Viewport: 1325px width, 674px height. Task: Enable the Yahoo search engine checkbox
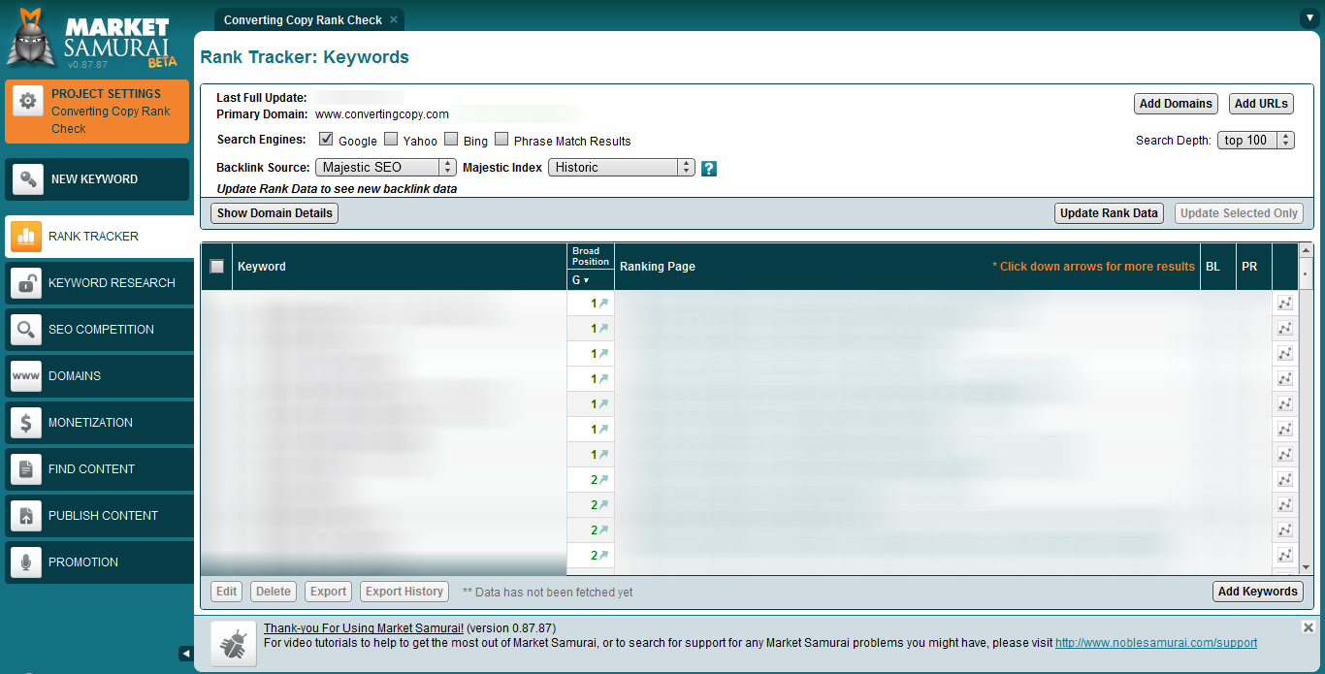point(391,139)
